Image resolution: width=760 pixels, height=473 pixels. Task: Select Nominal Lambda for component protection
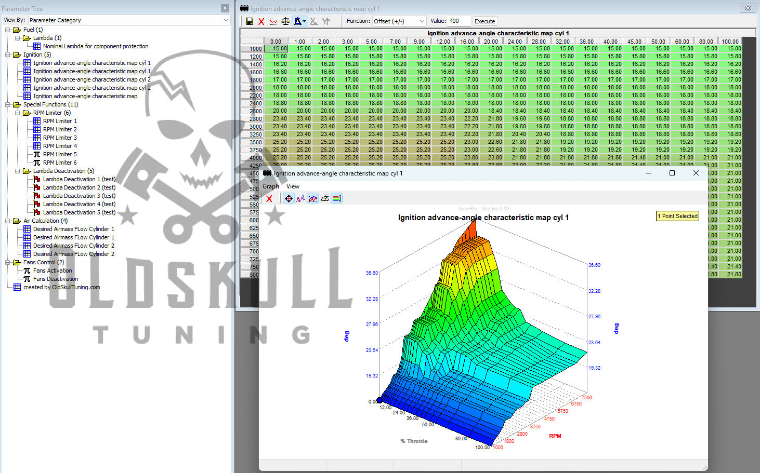click(96, 46)
